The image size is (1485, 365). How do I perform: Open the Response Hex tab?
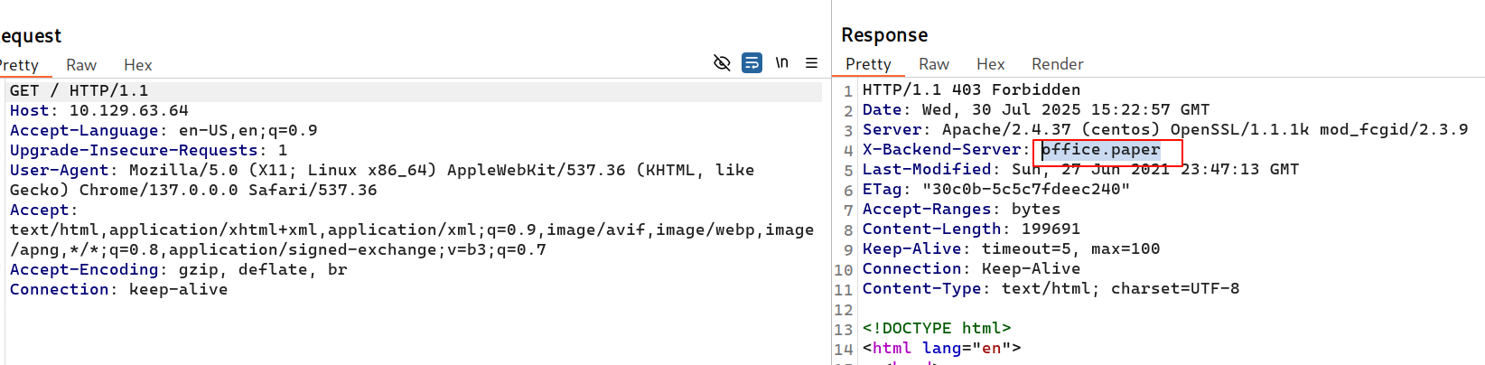coord(990,64)
